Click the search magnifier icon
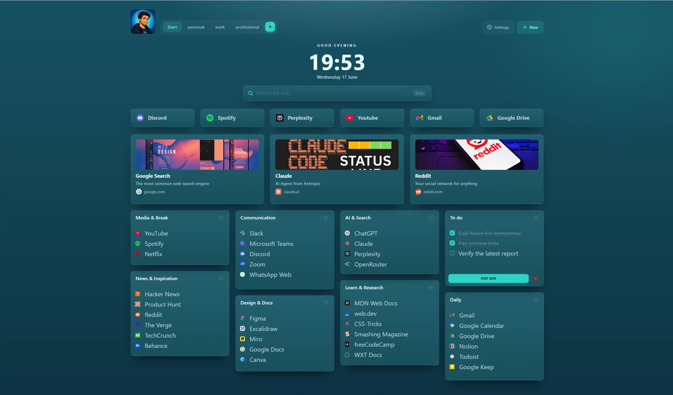 pos(251,93)
